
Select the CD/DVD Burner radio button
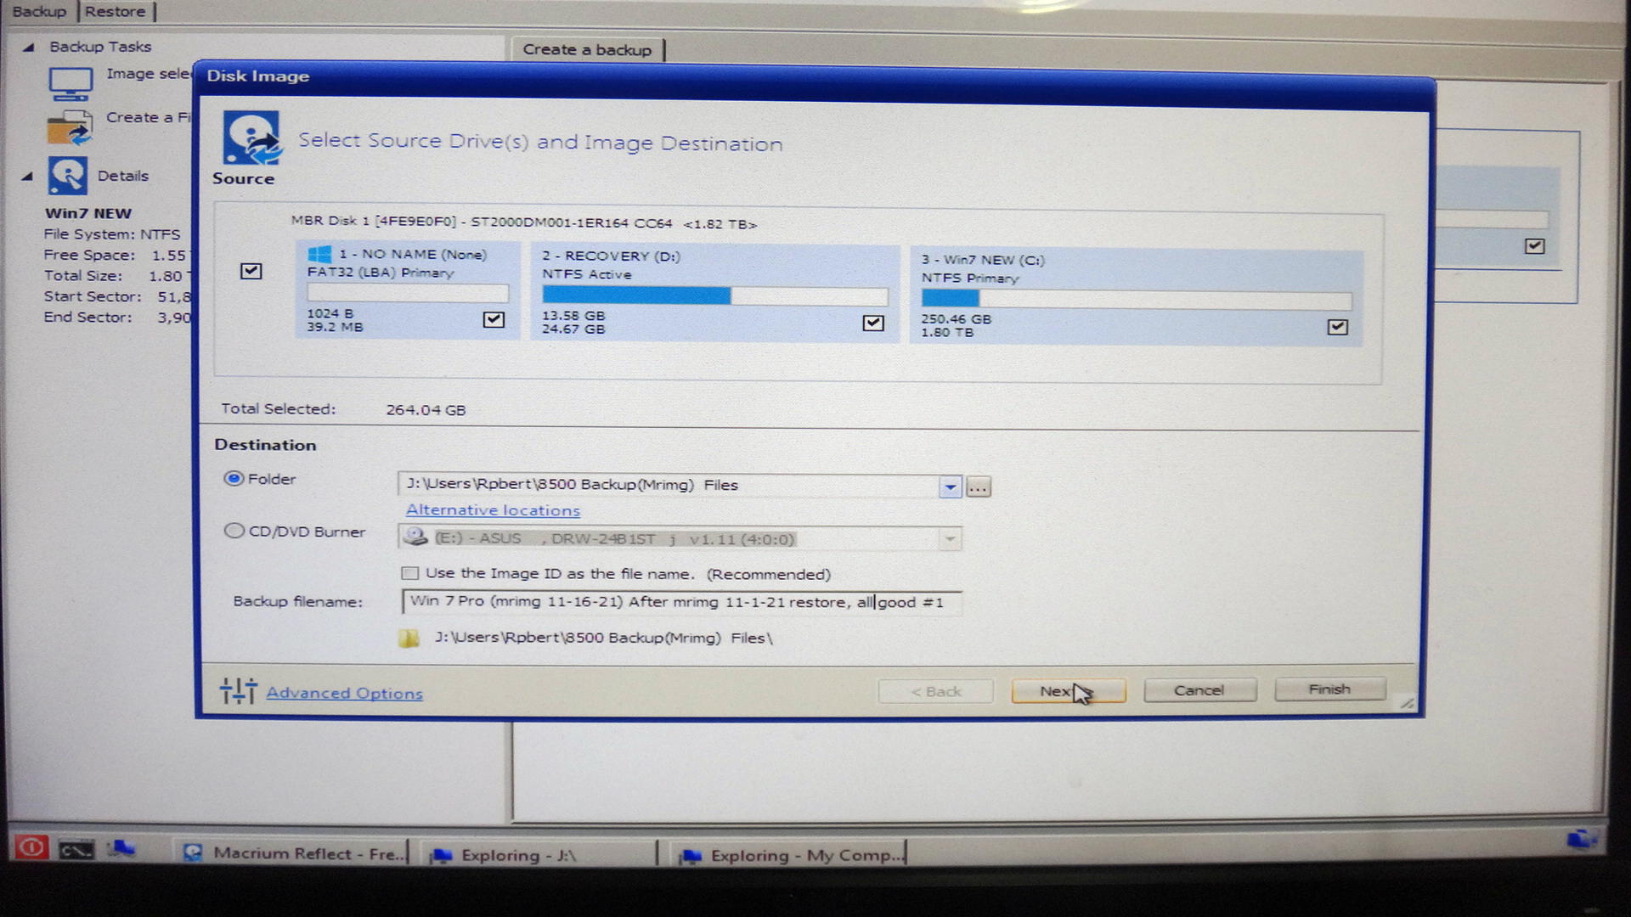point(234,531)
